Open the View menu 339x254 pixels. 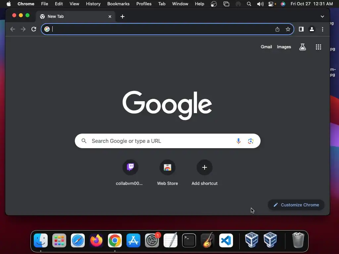74,4
